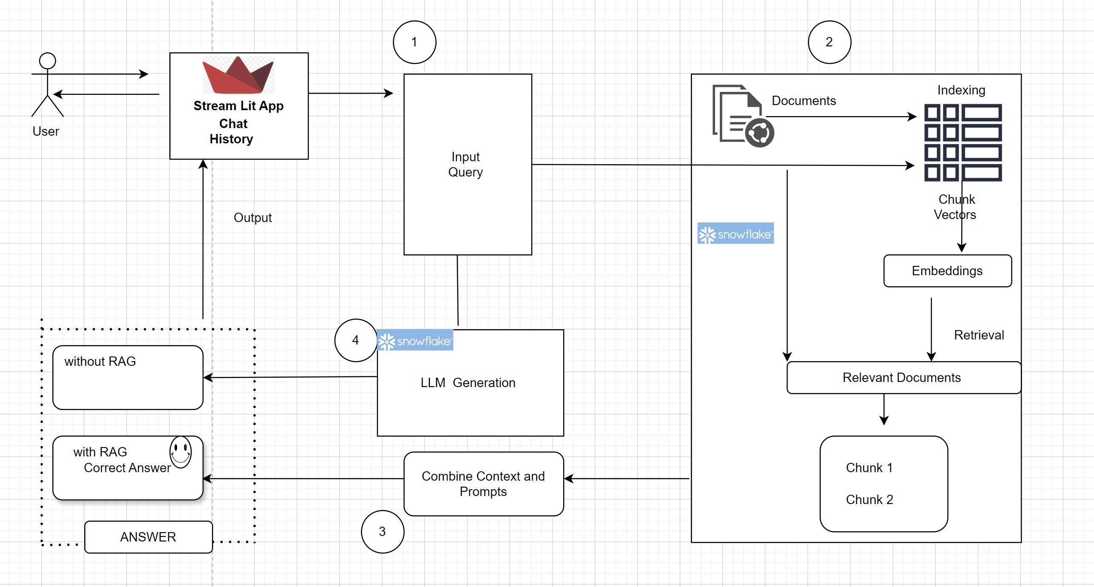Select the without RAG box
This screenshot has width=1094, height=587.
[x=127, y=378]
